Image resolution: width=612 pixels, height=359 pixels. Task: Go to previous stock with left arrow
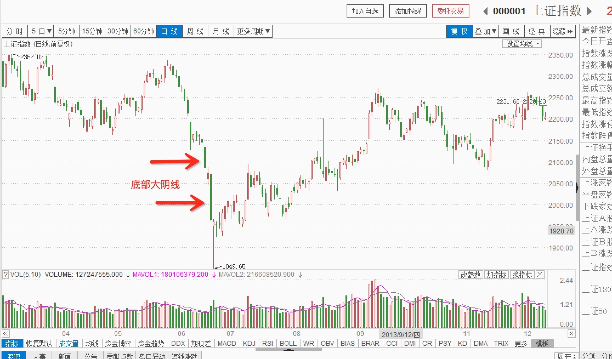click(485, 11)
